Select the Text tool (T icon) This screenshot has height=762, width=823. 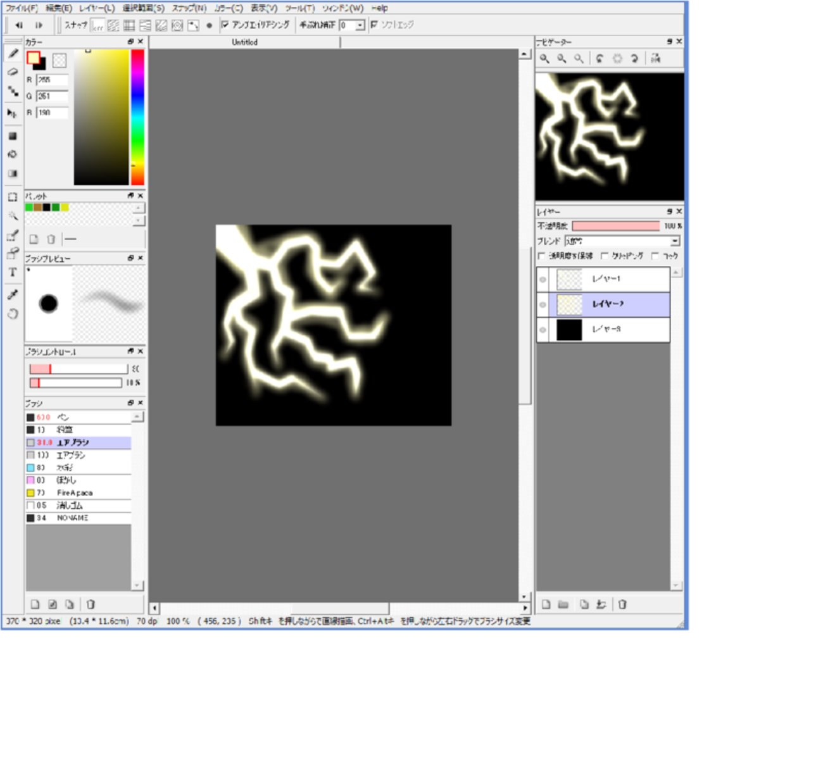[13, 273]
